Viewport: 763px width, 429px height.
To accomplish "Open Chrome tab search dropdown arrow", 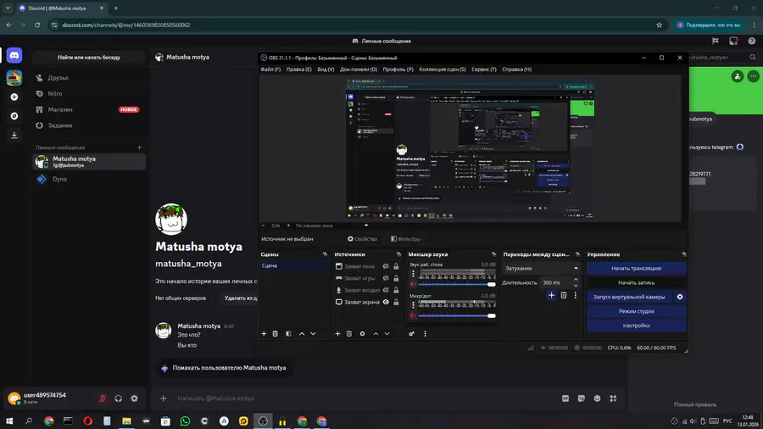I will 8,8.
